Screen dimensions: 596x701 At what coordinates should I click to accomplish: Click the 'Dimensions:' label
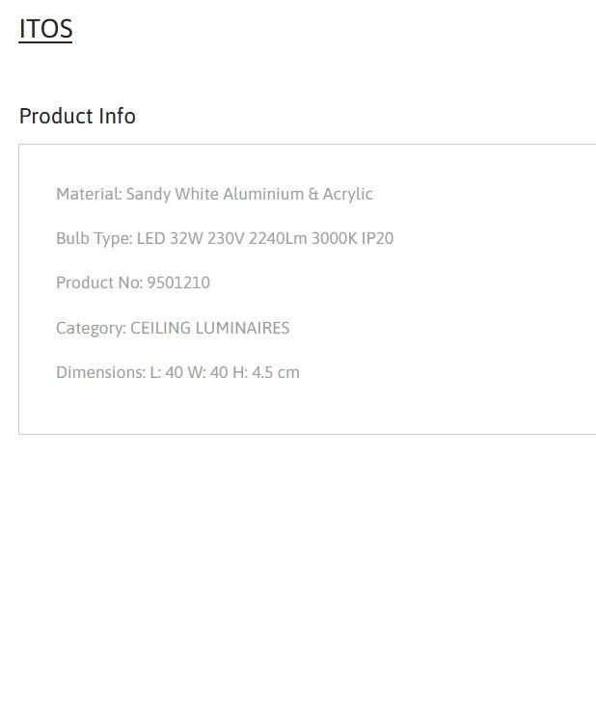click(100, 372)
